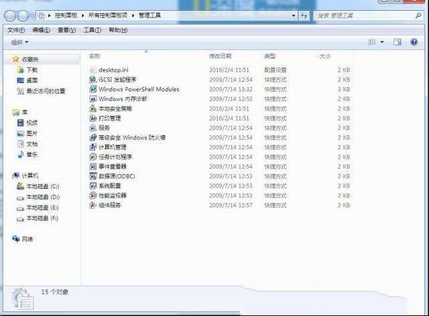Select the 性能监视器 icon
The image size is (429, 316).
coord(93,195)
